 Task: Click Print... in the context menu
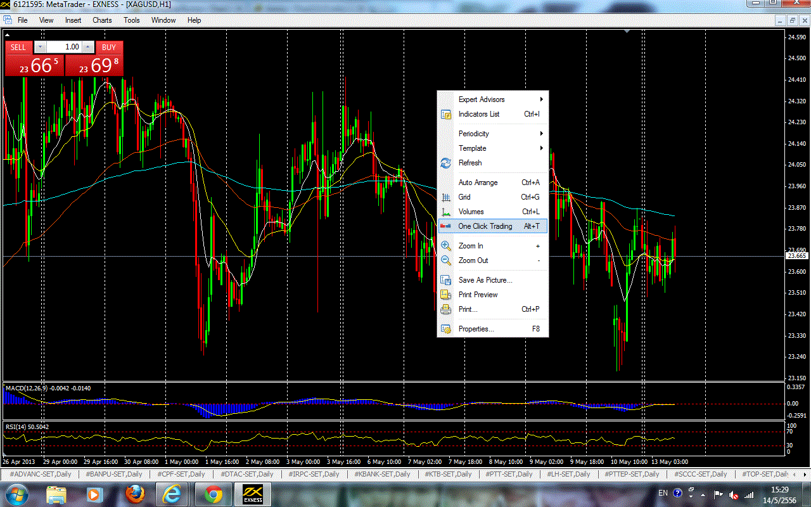492,309
